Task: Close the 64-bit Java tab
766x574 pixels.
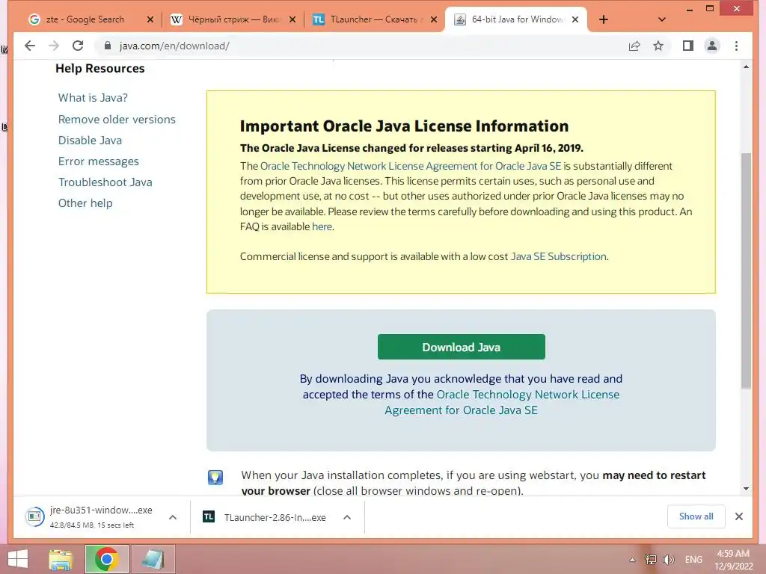Action: click(x=575, y=19)
